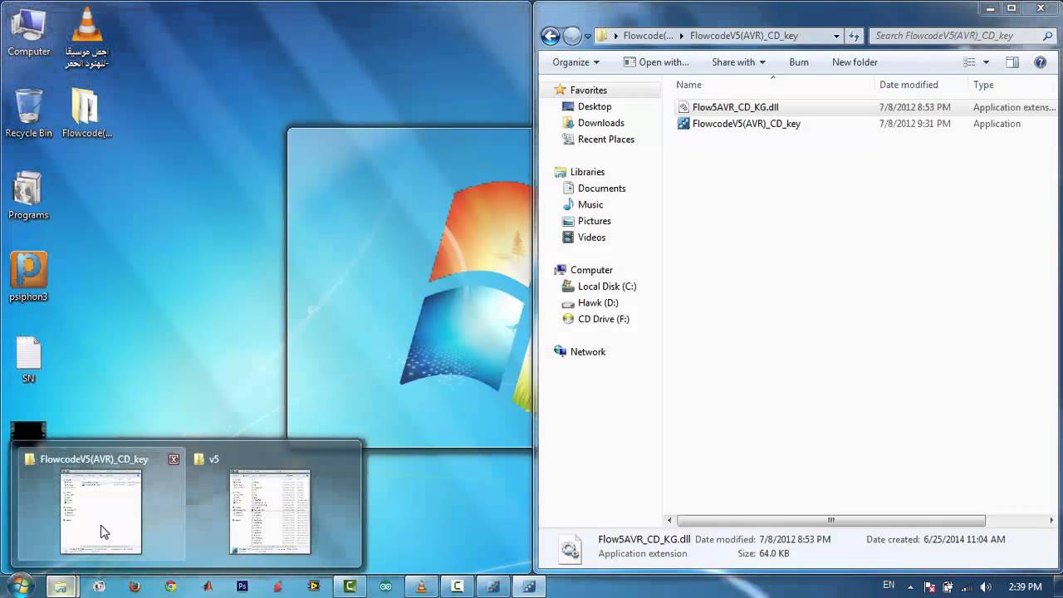The width and height of the screenshot is (1063, 598).
Task: Click the Burn toolbar button
Action: (799, 62)
